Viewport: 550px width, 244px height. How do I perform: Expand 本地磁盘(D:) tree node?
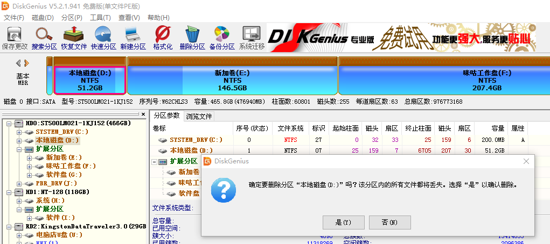pyautogui.click(x=19, y=141)
